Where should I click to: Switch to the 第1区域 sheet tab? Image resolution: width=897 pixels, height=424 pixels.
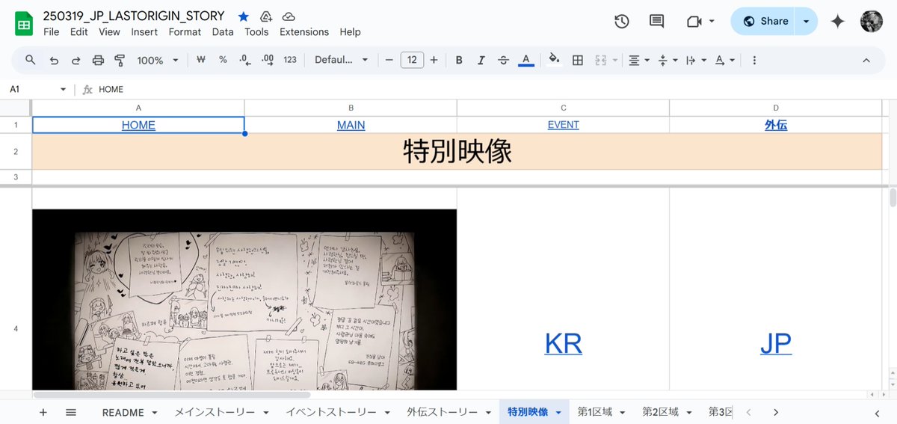(594, 412)
